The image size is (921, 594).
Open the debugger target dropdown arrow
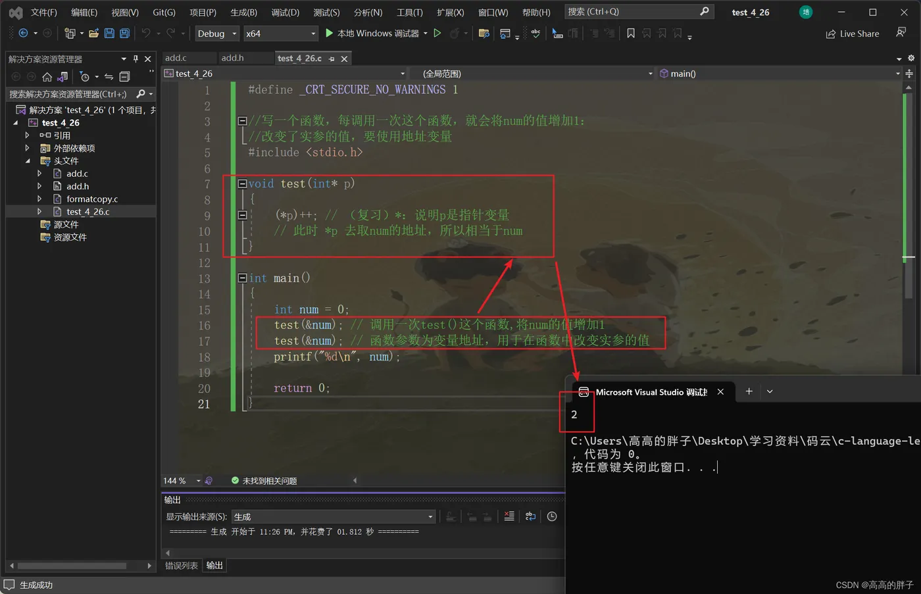click(x=426, y=33)
